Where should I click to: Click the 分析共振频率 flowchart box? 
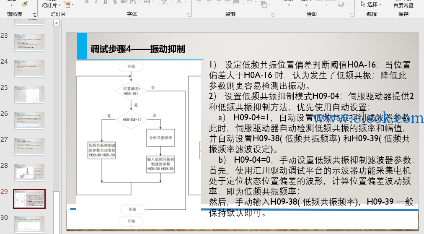160,138
